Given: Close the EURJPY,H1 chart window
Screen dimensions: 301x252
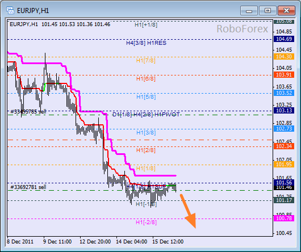Looking at the screenshot, I should [286, 10].
